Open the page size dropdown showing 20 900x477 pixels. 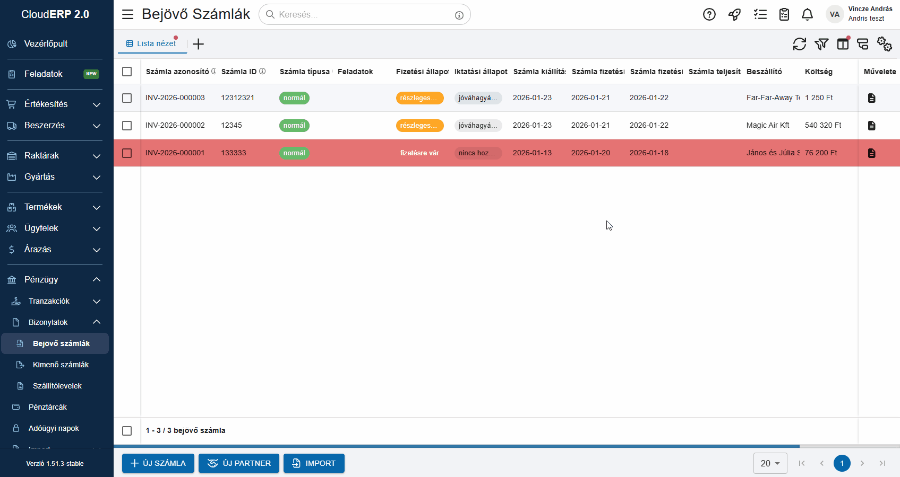click(x=769, y=463)
